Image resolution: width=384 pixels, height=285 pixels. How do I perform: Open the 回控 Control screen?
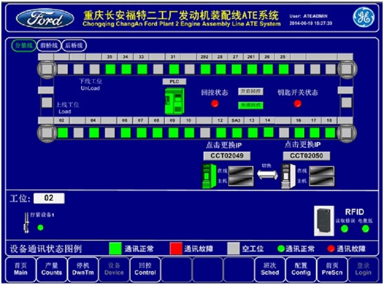[145, 269]
